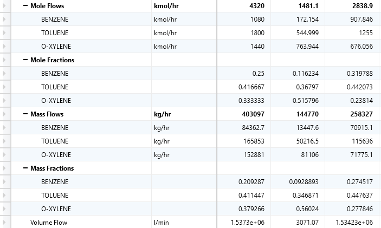Select o-xylene mole fraction 0.23814
Viewport: 381px width, 228px height.
(x=361, y=101)
